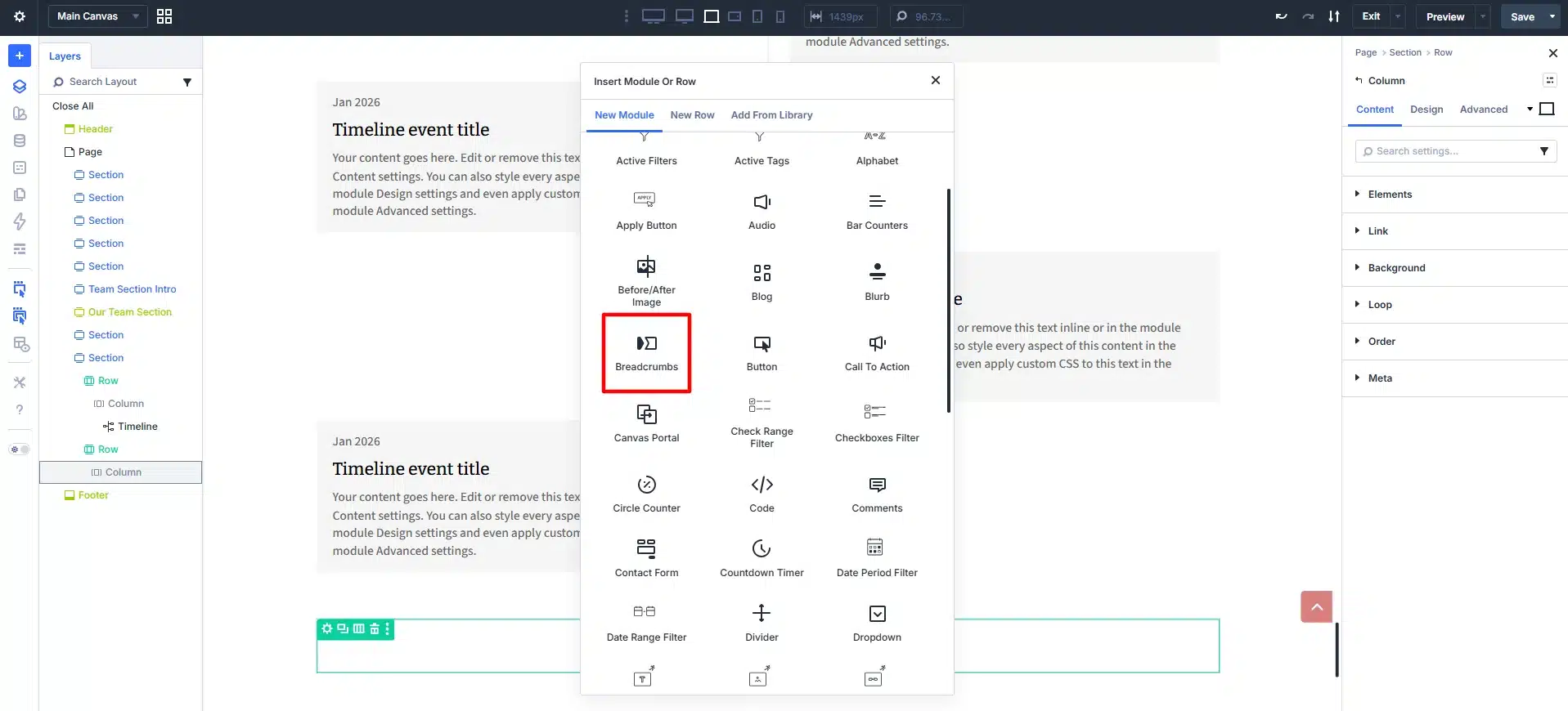Open the Save options dropdown arrow
The image size is (1568, 711).
click(1552, 16)
